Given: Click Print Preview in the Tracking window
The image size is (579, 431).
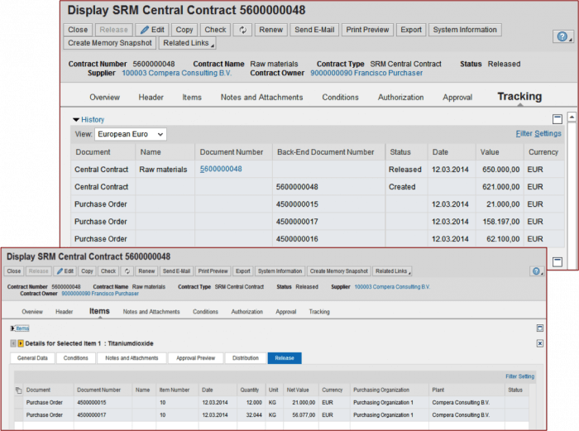Looking at the screenshot, I should click(367, 30).
